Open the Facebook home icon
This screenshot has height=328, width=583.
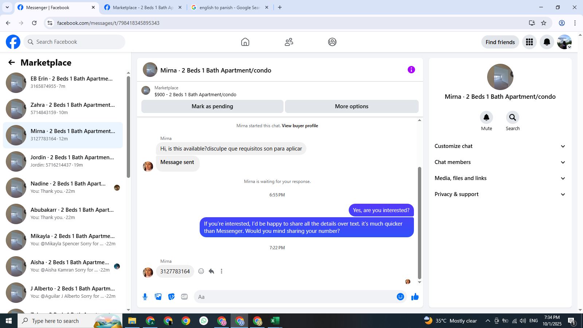[x=245, y=42]
